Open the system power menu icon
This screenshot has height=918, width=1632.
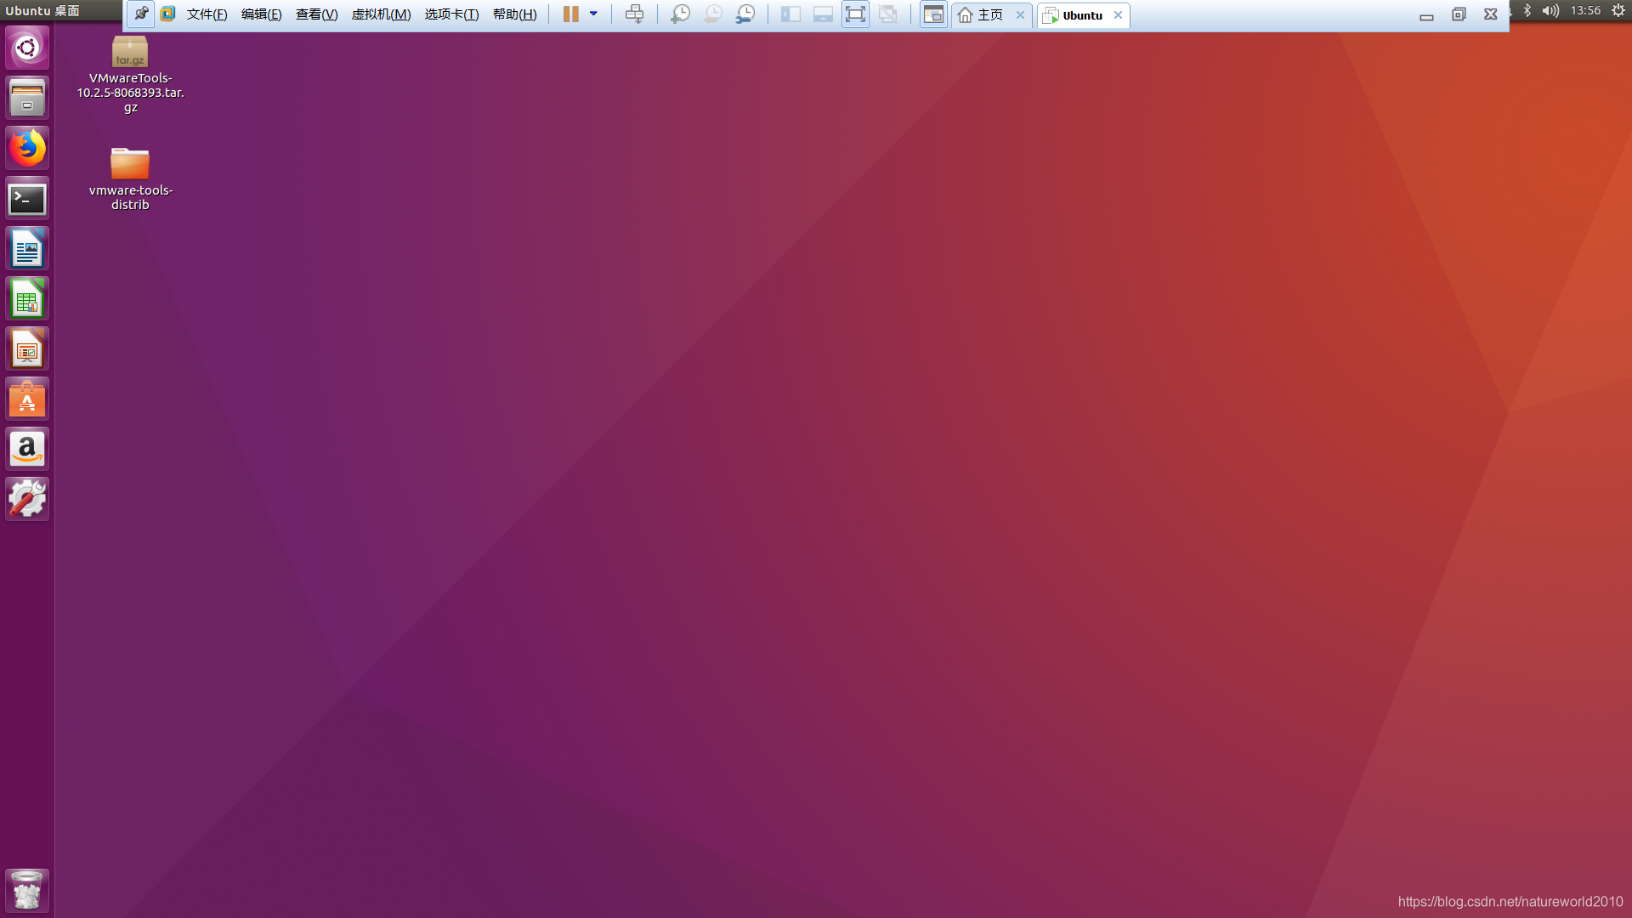1618,10
